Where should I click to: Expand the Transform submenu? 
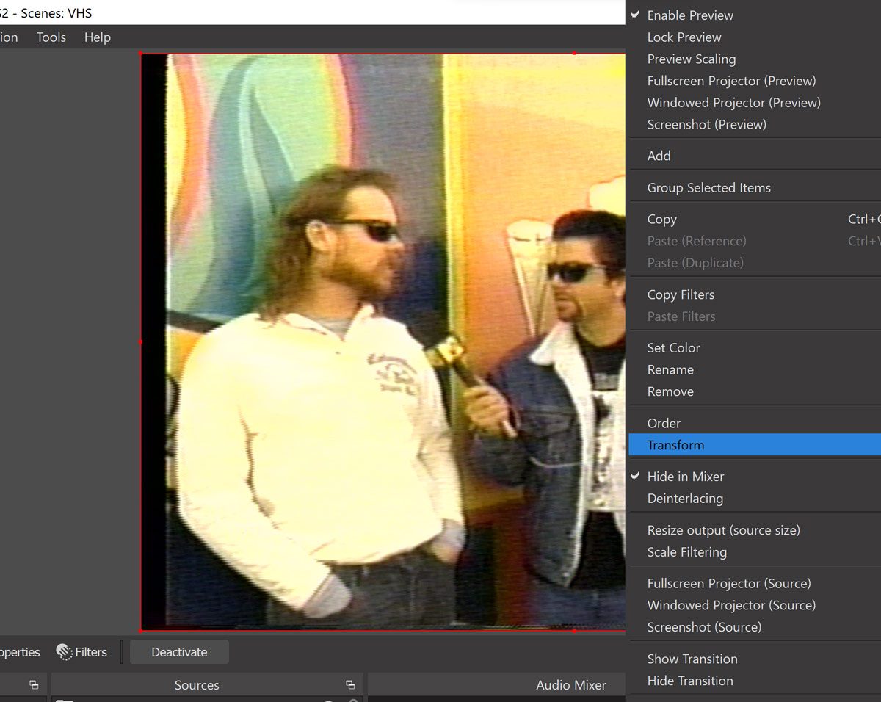(x=675, y=445)
